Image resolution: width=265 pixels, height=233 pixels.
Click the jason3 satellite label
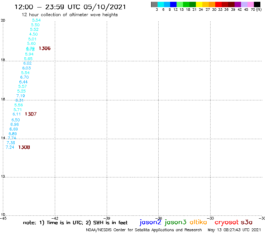pyautogui.click(x=175, y=222)
